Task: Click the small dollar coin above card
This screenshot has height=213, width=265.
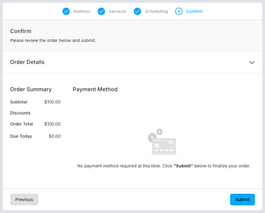Action: pos(159,132)
